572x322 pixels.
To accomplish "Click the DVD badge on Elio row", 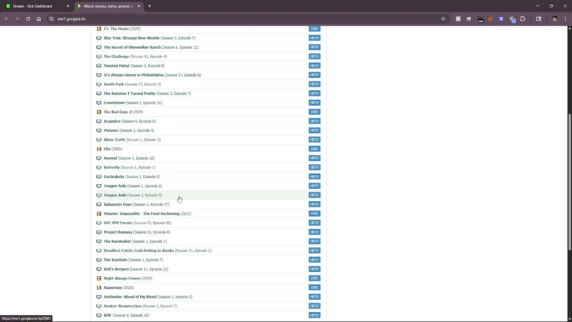I will [x=314, y=149].
